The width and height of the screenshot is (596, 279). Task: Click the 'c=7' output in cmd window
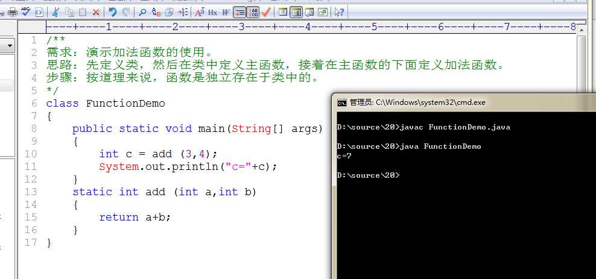[344, 156]
